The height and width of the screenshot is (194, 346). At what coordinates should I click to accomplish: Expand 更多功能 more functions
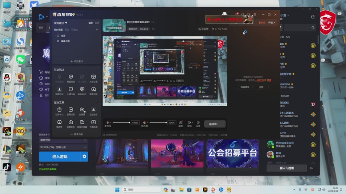(77, 134)
